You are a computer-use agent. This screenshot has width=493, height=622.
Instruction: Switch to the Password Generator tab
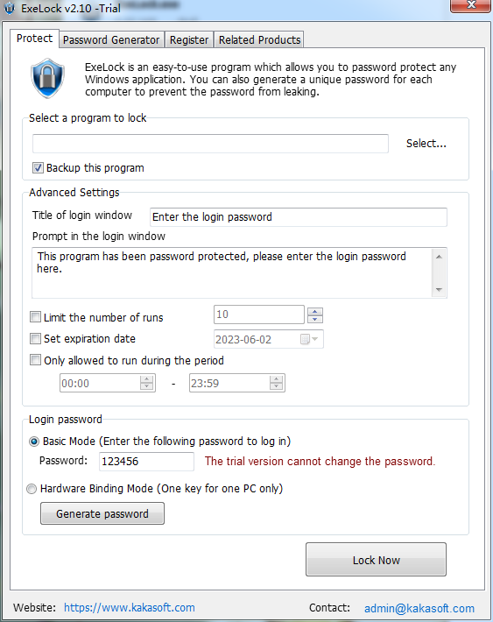coord(111,39)
